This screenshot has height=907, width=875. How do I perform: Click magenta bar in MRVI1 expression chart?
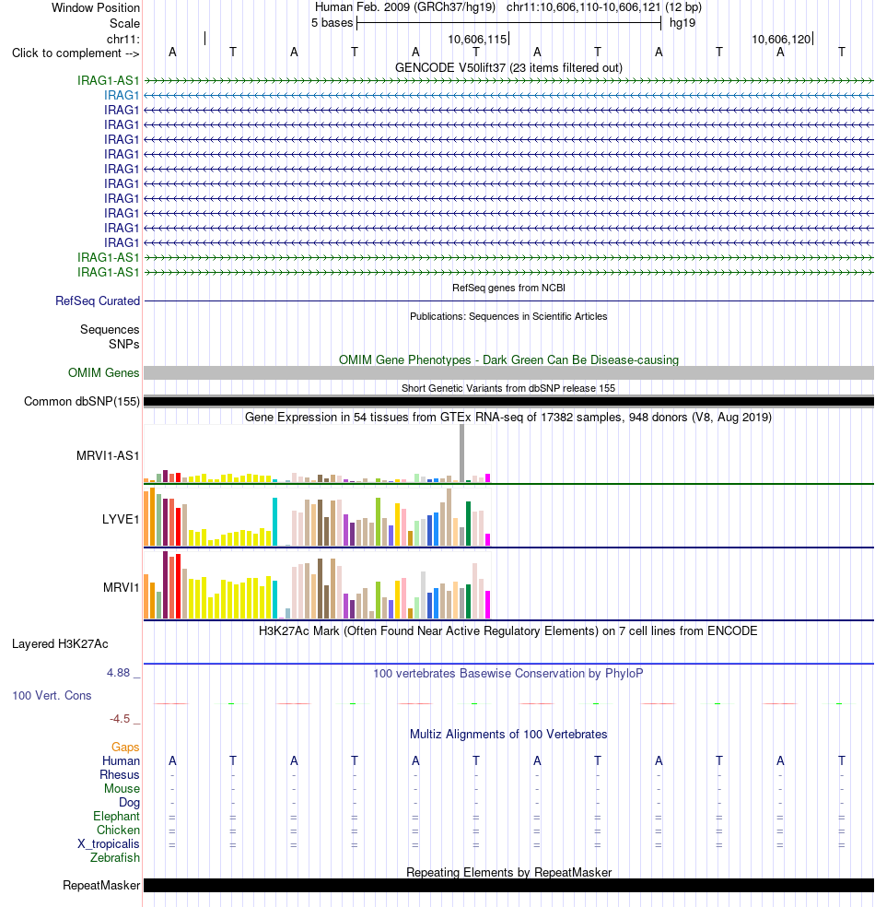click(487, 605)
